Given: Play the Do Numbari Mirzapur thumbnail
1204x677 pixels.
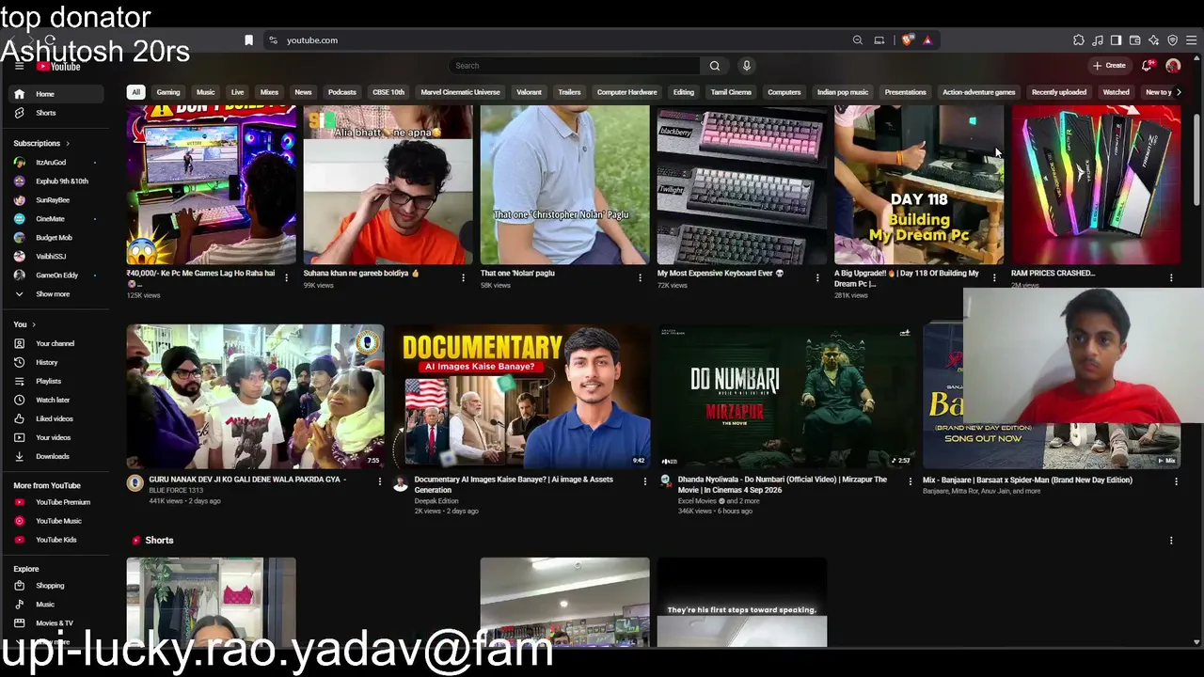Looking at the screenshot, I should (x=787, y=396).
